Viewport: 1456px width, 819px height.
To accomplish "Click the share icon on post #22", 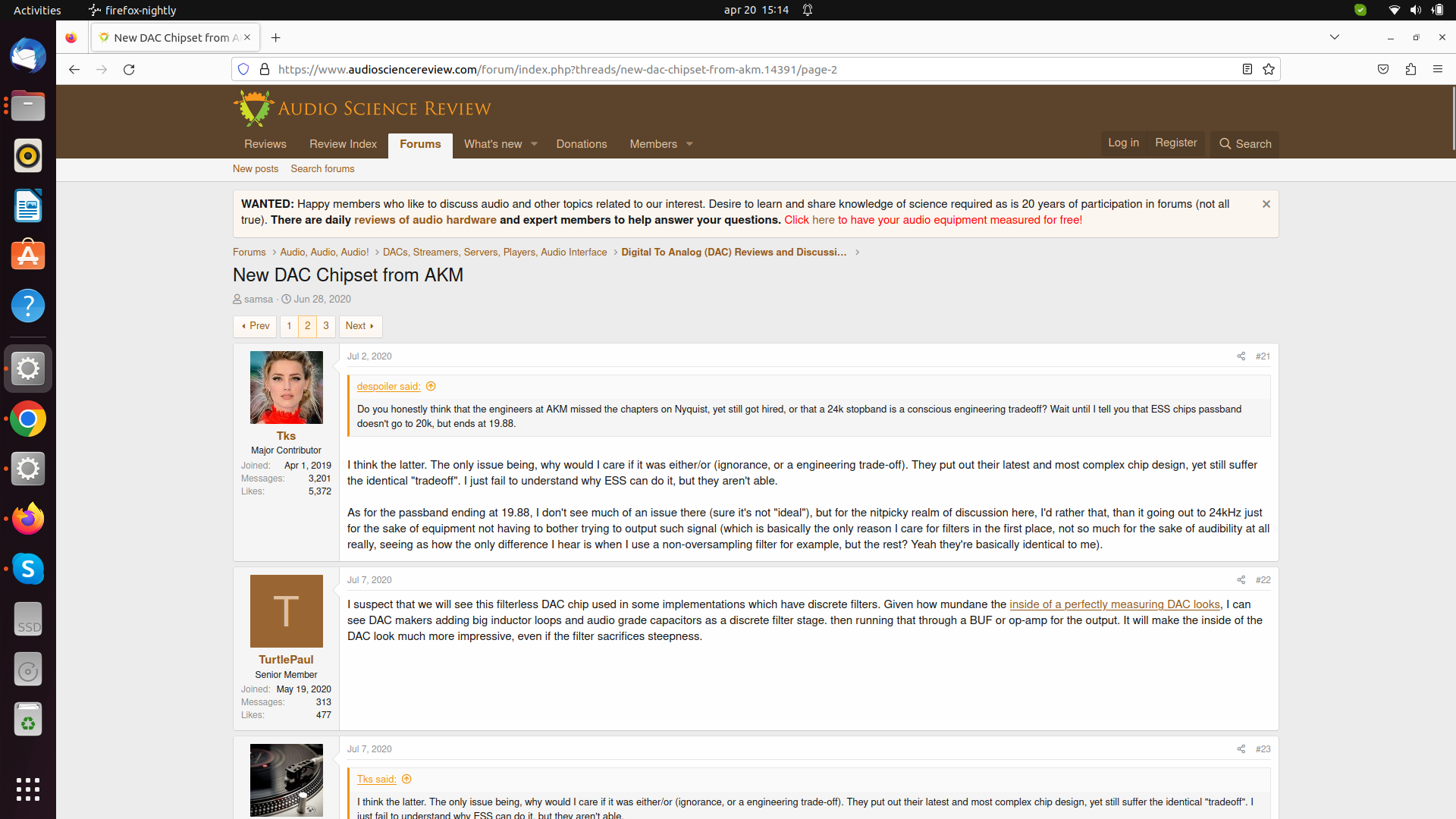I will [x=1241, y=579].
